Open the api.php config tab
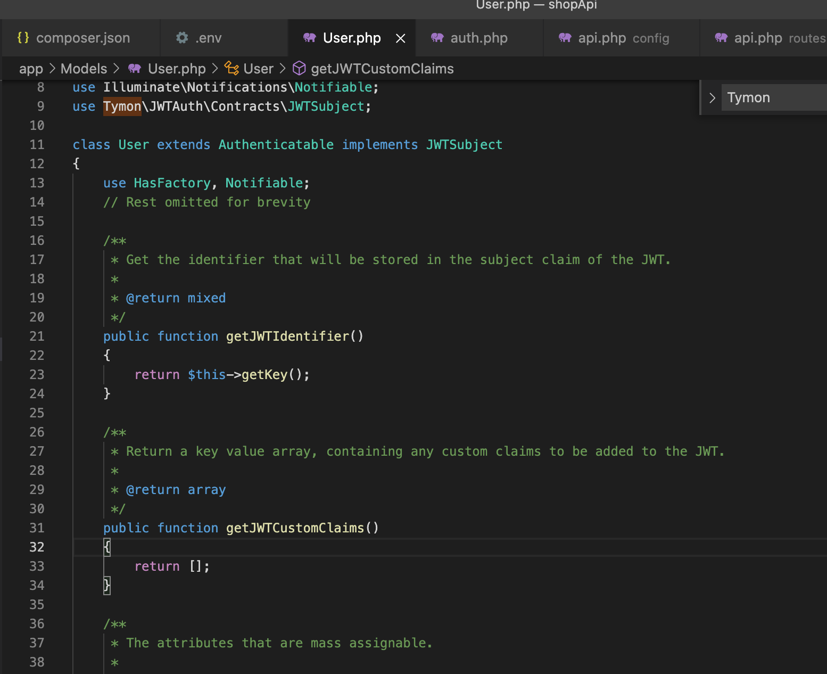Screen dimensions: 827x674 [x=621, y=38]
